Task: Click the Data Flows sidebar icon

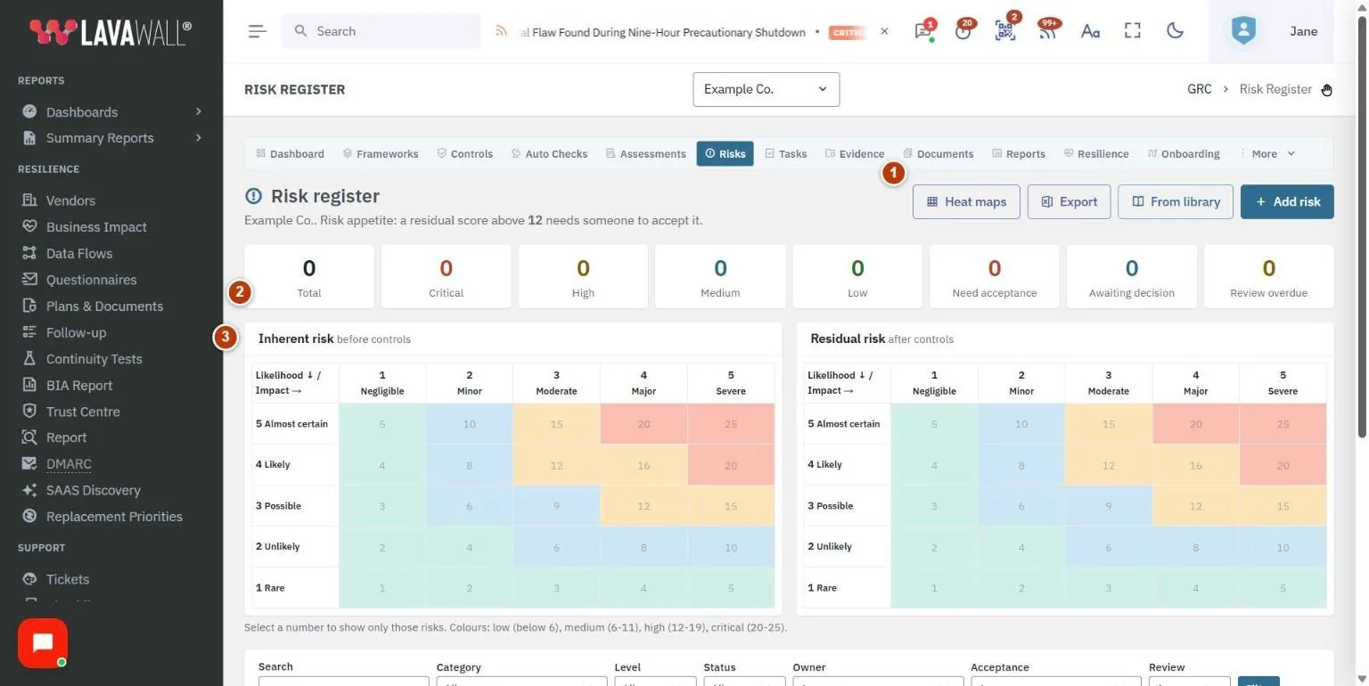Action: tap(29, 253)
